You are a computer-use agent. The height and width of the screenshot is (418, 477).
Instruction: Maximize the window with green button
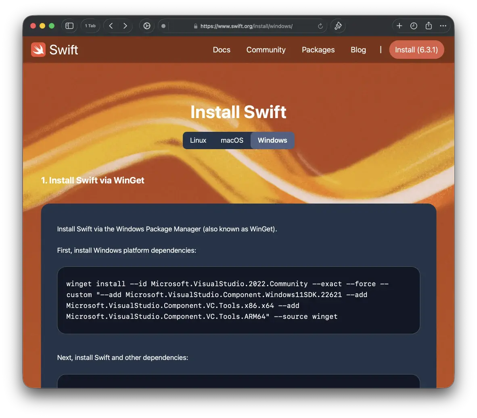52,26
